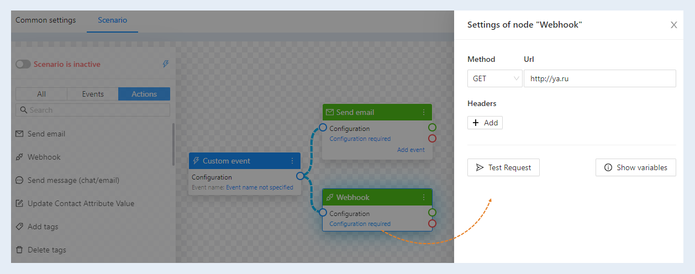Select the Send email action in list
695x274 pixels.
[x=46, y=134]
